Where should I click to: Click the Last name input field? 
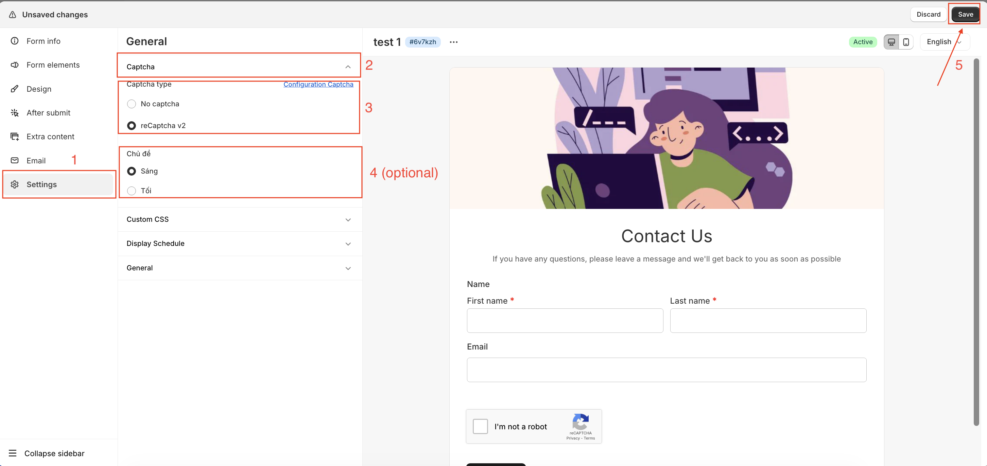click(x=768, y=321)
